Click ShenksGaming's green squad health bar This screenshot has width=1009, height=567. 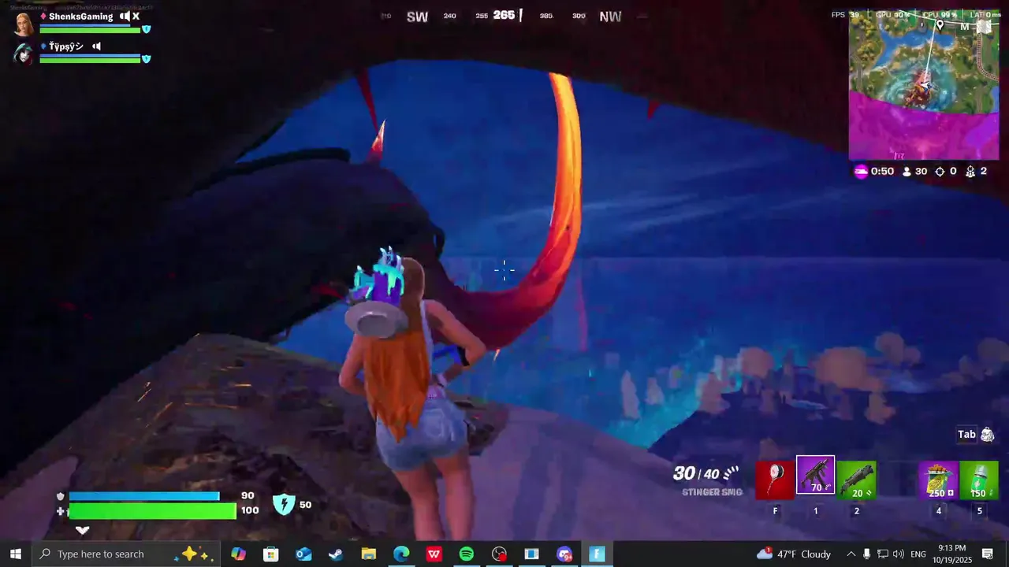click(90, 30)
